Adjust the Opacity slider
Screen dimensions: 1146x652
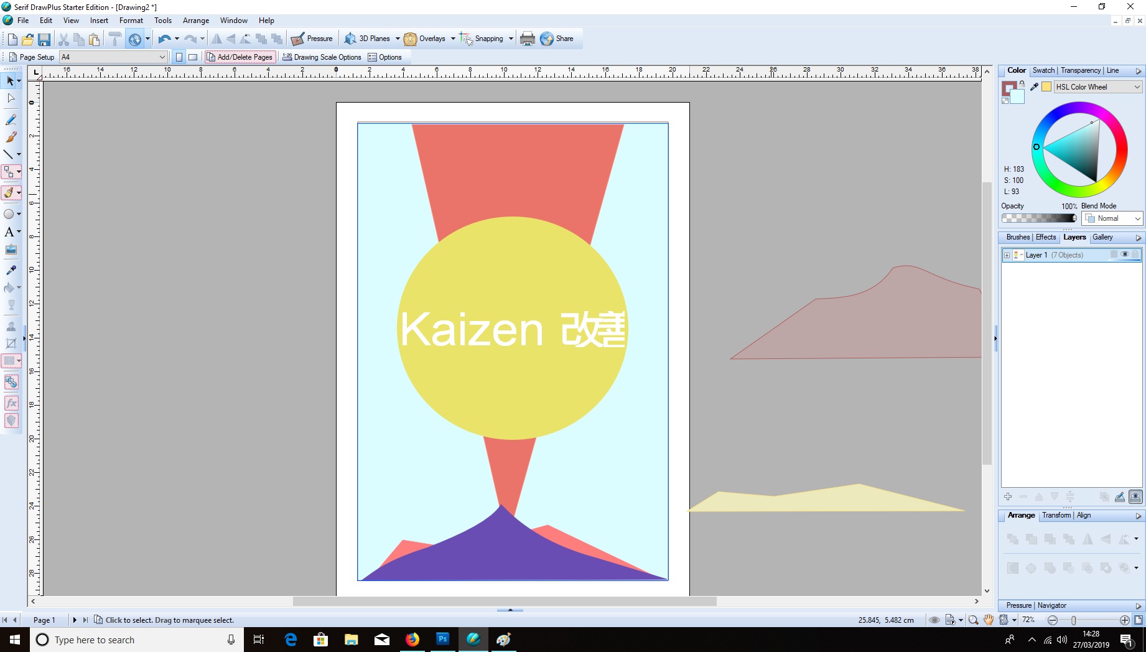[1038, 218]
